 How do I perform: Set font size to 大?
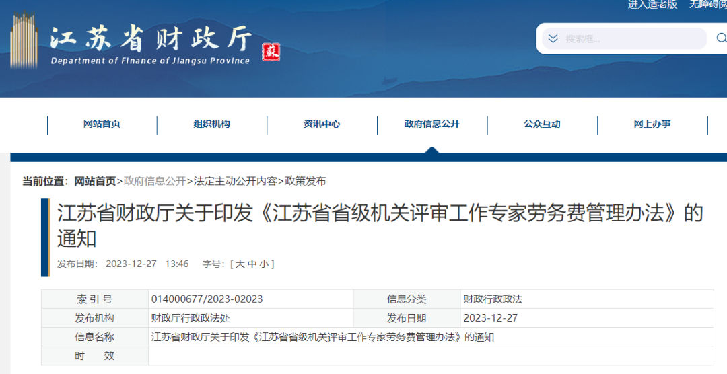(x=240, y=264)
